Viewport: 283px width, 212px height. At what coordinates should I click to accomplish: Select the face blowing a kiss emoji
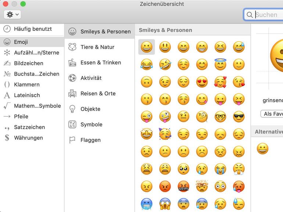(x=239, y=82)
